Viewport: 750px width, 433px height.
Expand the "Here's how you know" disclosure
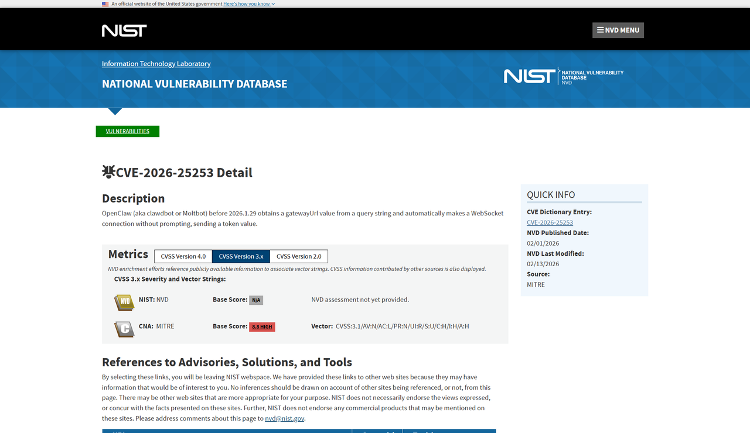249,4
